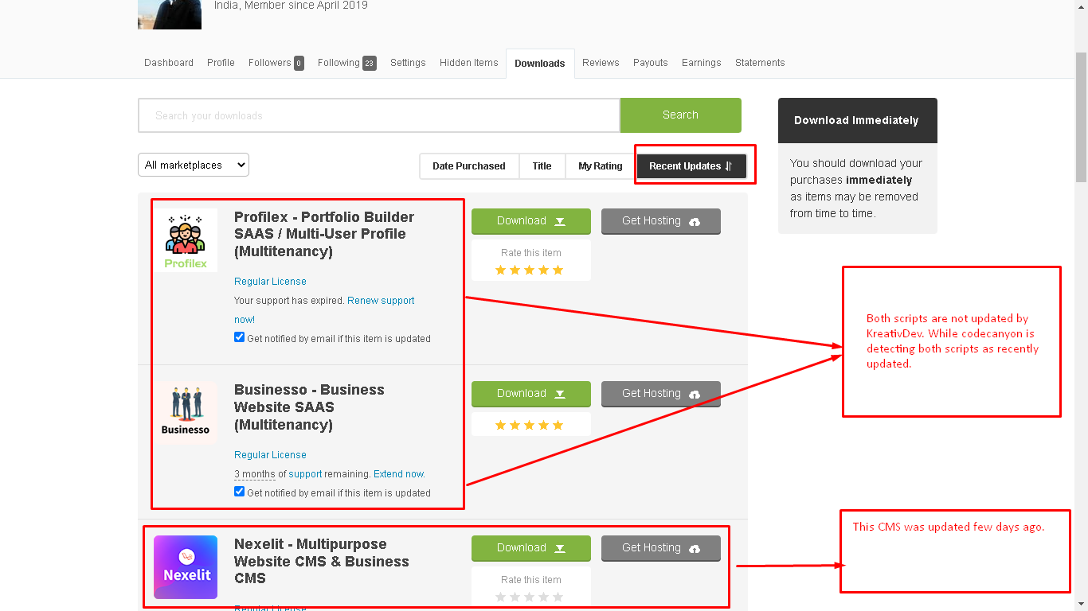Click Get Hosting for Businesso
The image size is (1088, 611).
click(x=661, y=394)
